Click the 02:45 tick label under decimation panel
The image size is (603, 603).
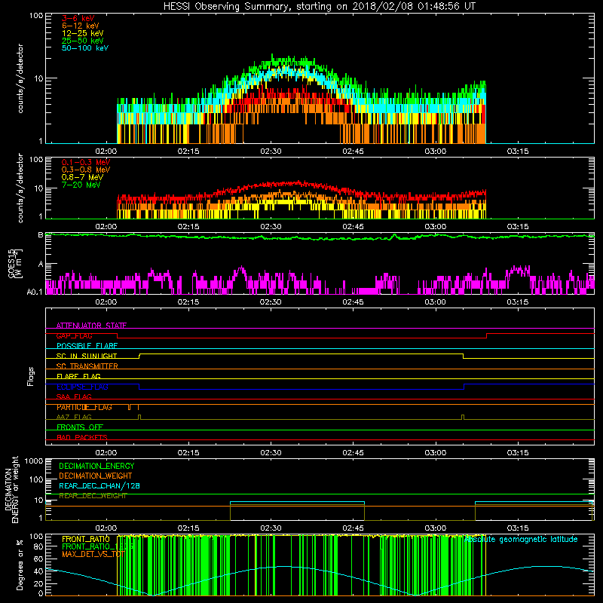(353, 528)
